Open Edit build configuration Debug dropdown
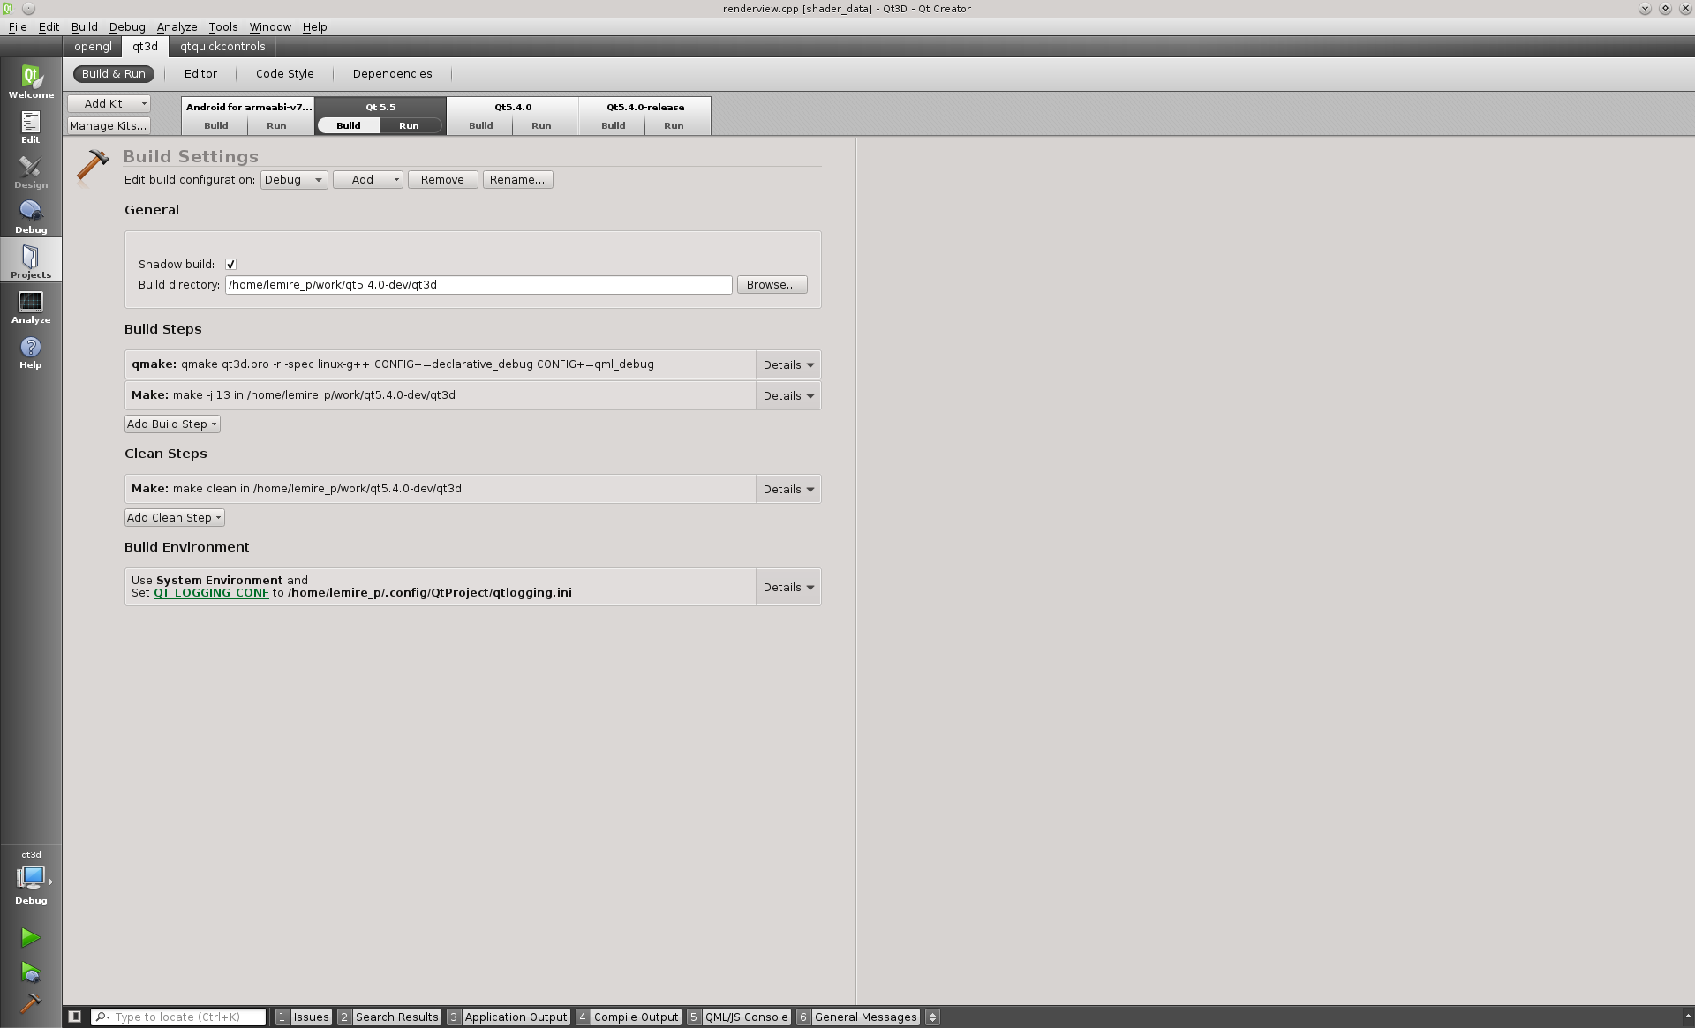The image size is (1695, 1028). 294,179
